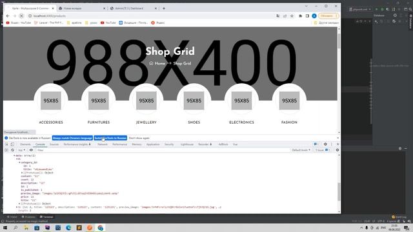Image resolution: width=413 pixels, height=232 pixels.
Task: Open console settings gear icon
Action: pyautogui.click(x=337, y=150)
